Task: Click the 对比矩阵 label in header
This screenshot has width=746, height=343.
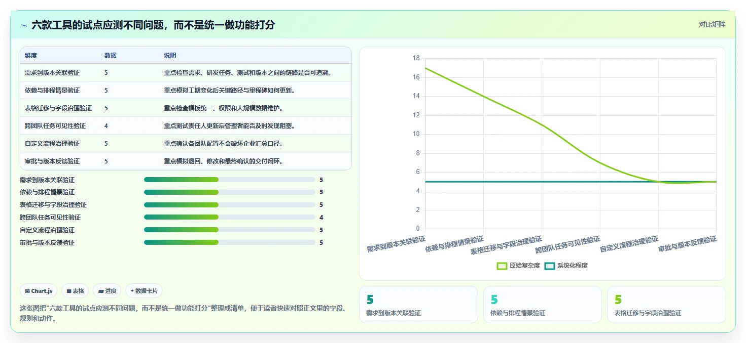Action: [x=712, y=24]
